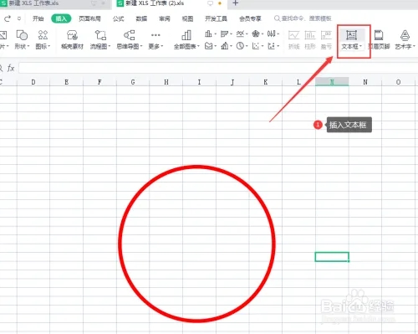Switch to the 开始 (Home) tab
Image resolution: width=418 pixels, height=334 pixels.
(x=38, y=18)
